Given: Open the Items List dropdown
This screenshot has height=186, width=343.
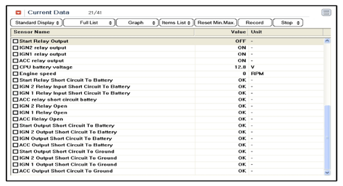Looking at the screenshot, I should [x=176, y=23].
